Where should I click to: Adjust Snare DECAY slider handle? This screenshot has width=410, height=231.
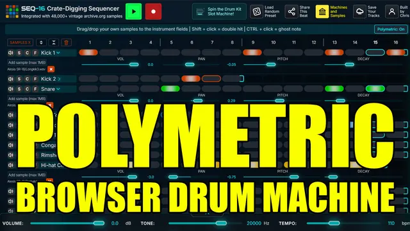[x=340, y=101]
